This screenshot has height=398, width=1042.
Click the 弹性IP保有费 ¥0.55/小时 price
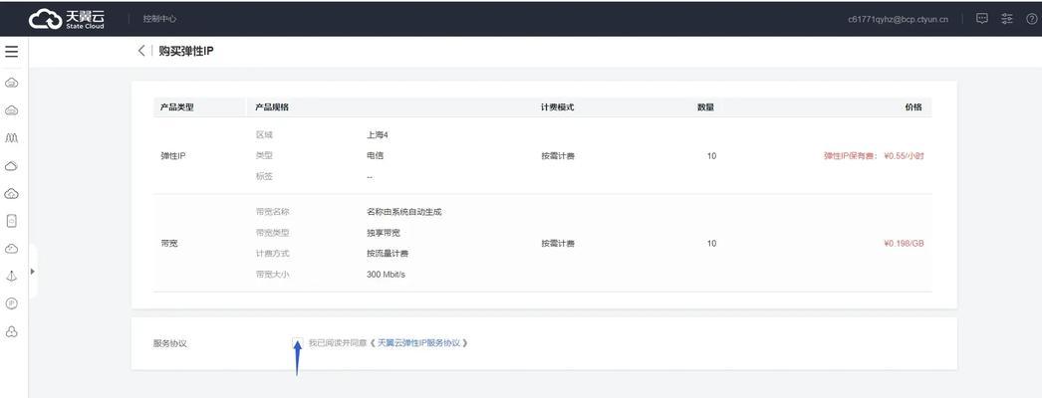874,156
